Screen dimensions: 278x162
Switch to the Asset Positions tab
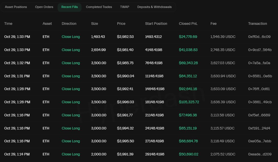click(x=16, y=7)
